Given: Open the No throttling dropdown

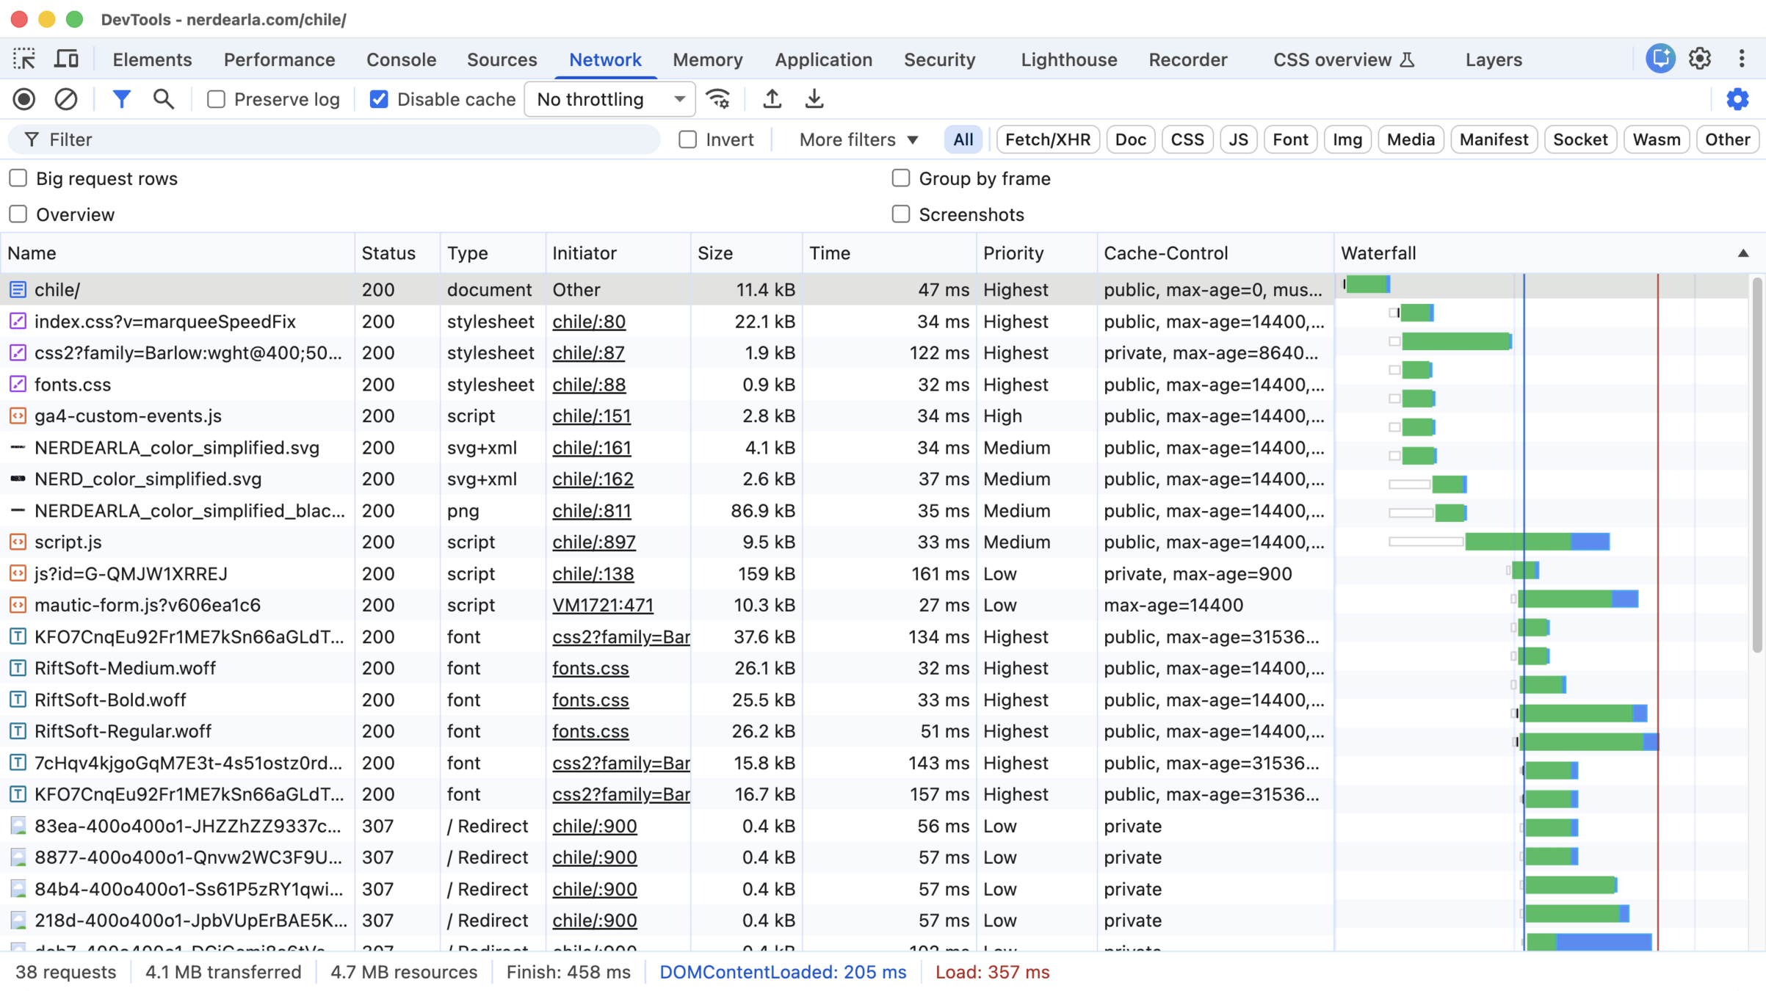Looking at the screenshot, I should tap(609, 99).
